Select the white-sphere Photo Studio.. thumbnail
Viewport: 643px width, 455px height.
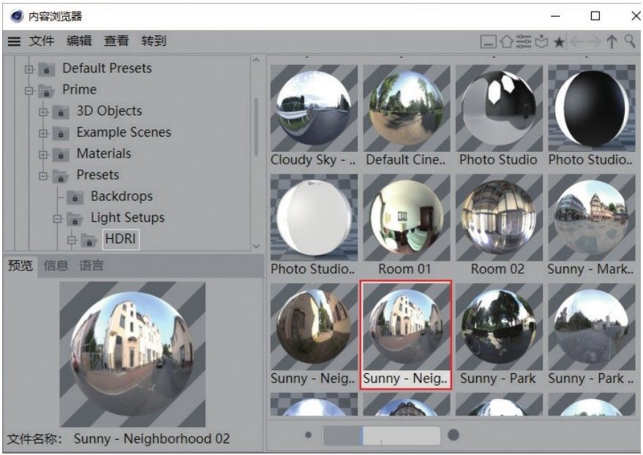[x=314, y=218]
